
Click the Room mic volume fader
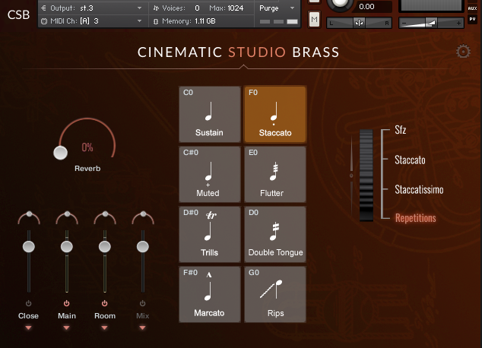(x=105, y=247)
